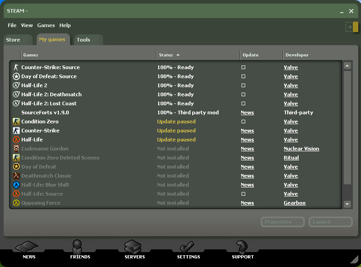Open the View menu

click(27, 25)
